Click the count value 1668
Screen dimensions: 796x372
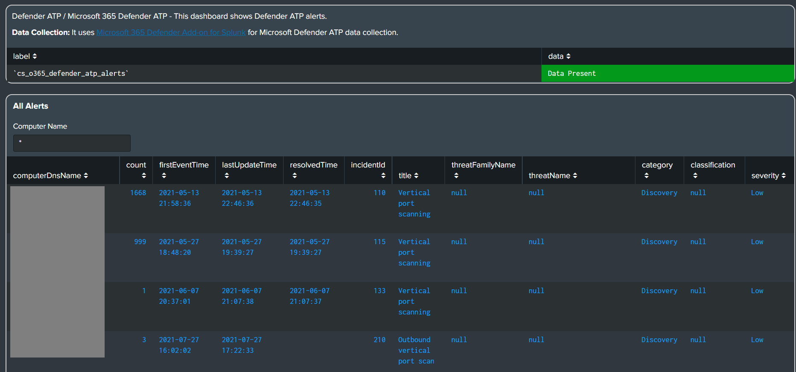(x=138, y=193)
